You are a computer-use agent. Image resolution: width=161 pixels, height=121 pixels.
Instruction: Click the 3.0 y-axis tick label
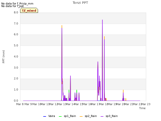click(x=16, y=68)
